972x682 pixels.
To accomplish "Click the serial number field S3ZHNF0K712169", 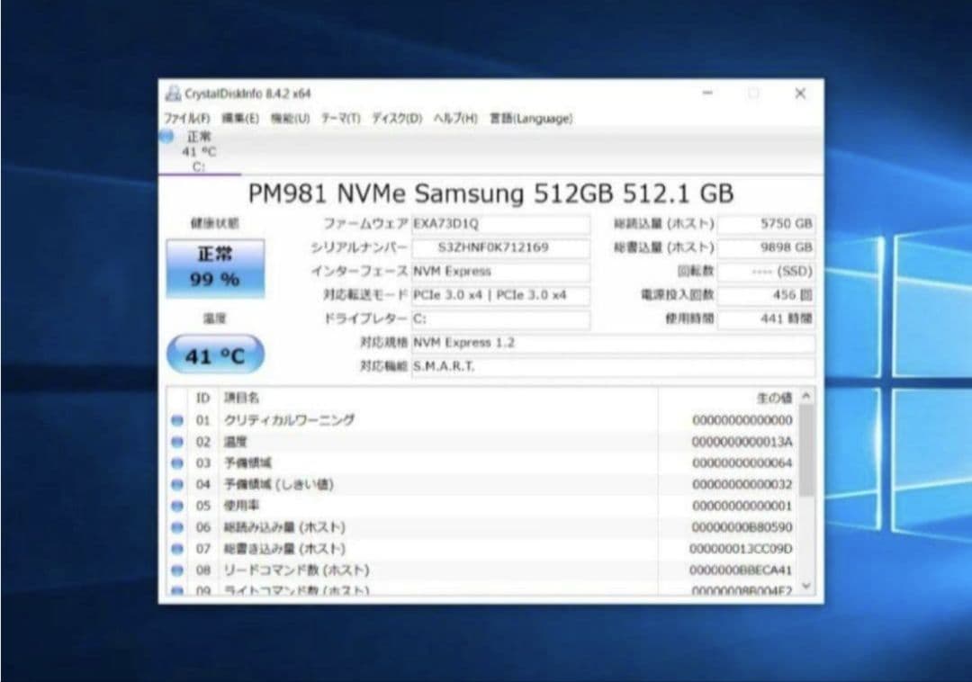I will [500, 247].
